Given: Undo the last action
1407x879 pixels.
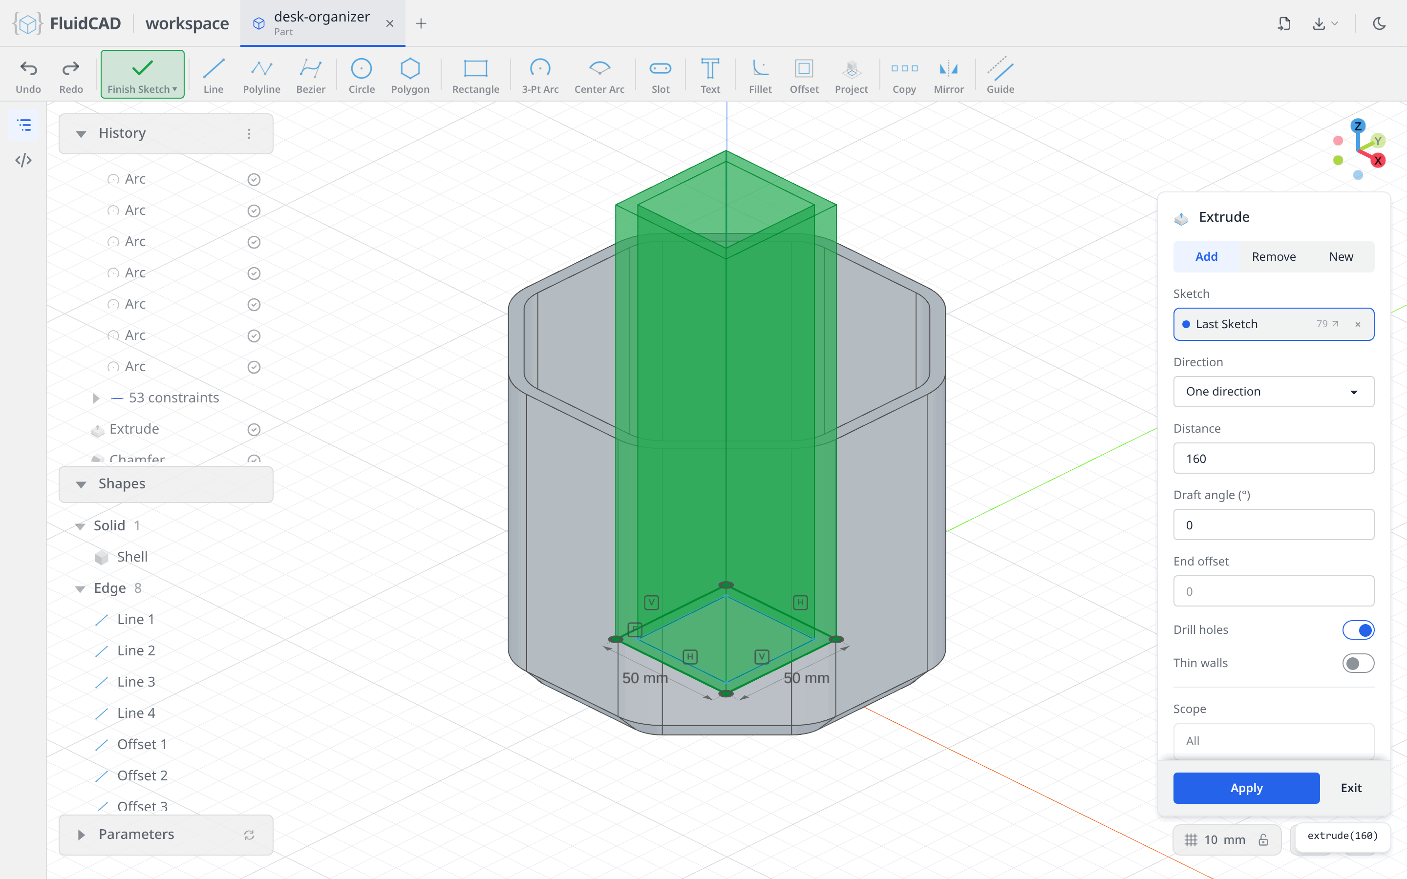Looking at the screenshot, I should (28, 75).
